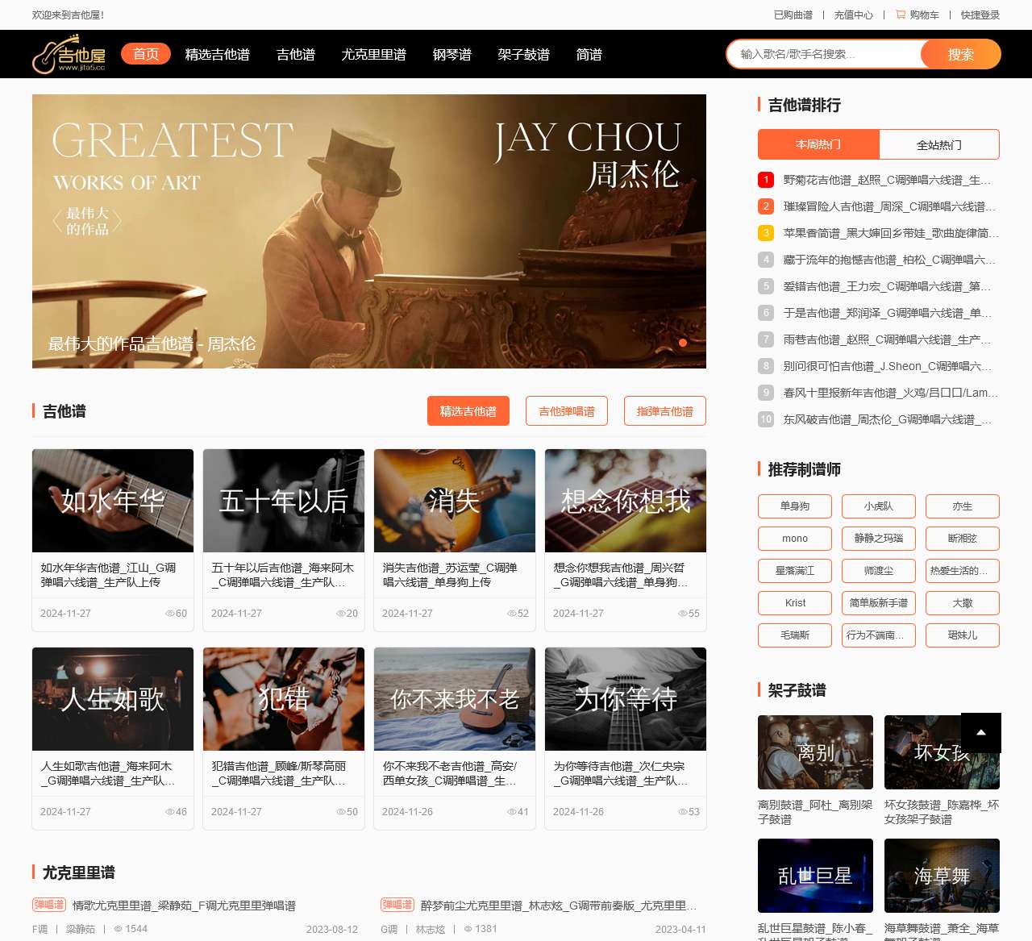This screenshot has width=1032, height=941.
Task: Open the 犯错 guitar tab thumbnail
Action: (284, 699)
